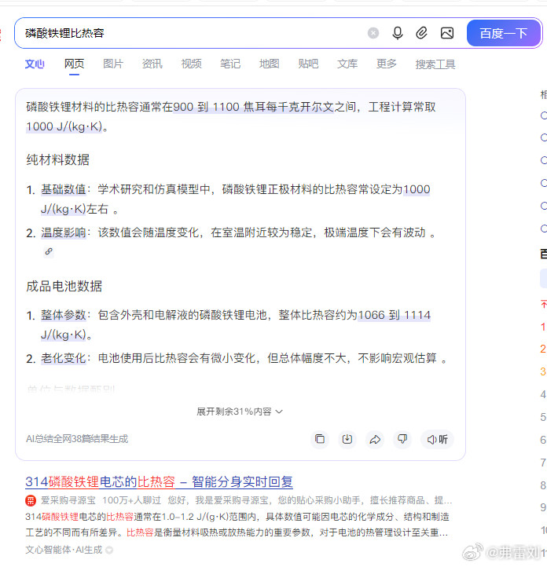The height and width of the screenshot is (567, 547).
Task: Expand the 更多 menu
Action: 387,64
